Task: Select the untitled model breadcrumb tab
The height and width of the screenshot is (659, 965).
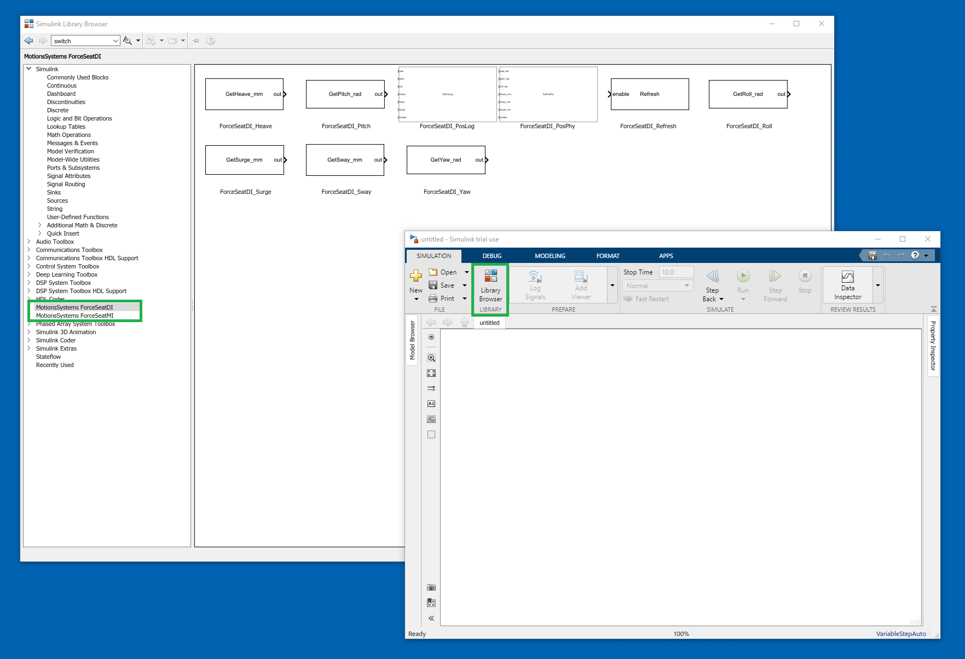Action: [x=489, y=323]
